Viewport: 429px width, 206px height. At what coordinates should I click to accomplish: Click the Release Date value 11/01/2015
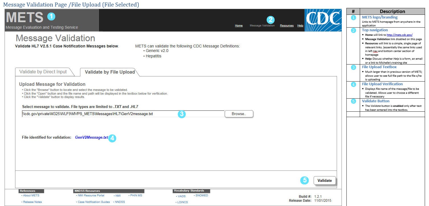(323, 201)
